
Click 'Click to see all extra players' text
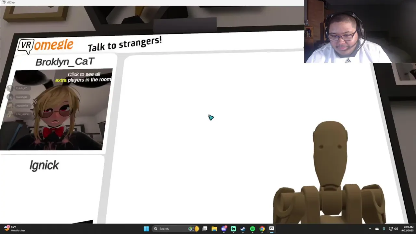point(84,77)
